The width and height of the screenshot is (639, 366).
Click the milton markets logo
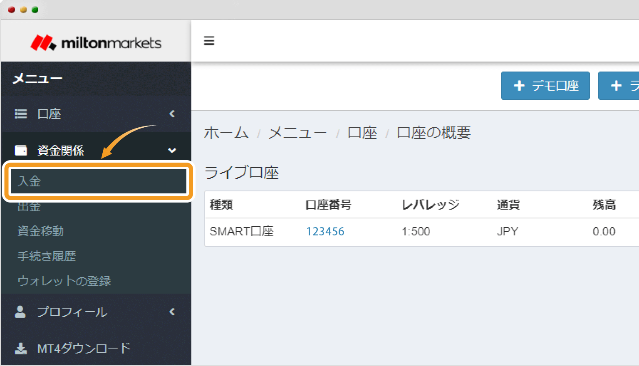pyautogui.click(x=96, y=42)
